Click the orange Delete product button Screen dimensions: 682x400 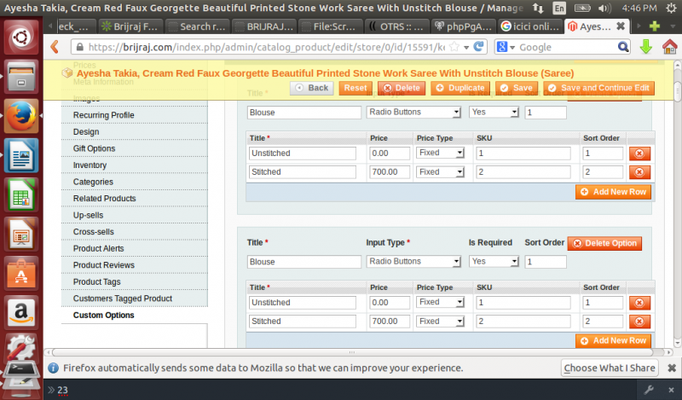pos(401,88)
